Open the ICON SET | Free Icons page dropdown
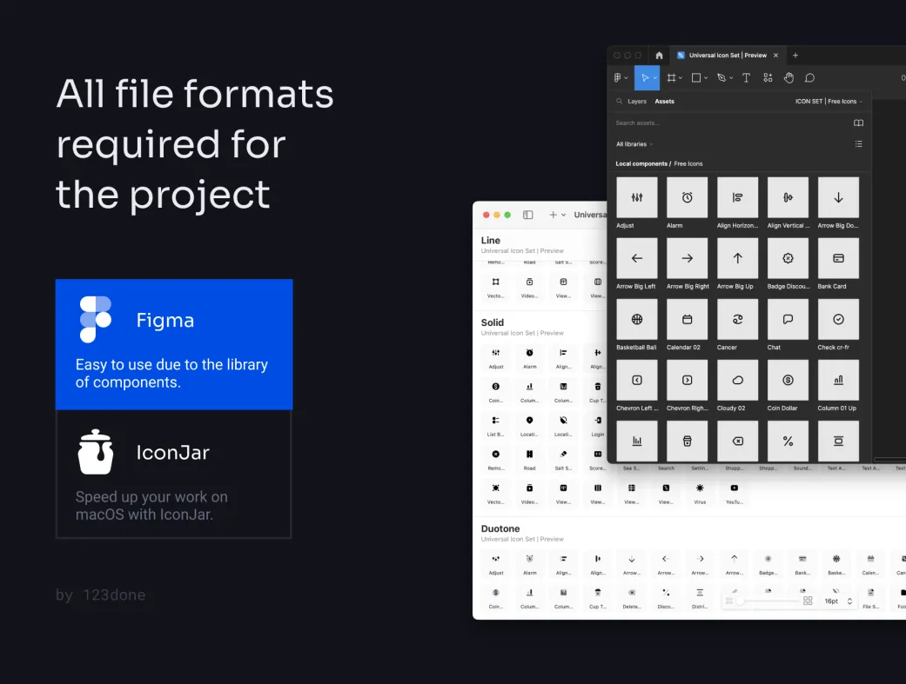 829,101
